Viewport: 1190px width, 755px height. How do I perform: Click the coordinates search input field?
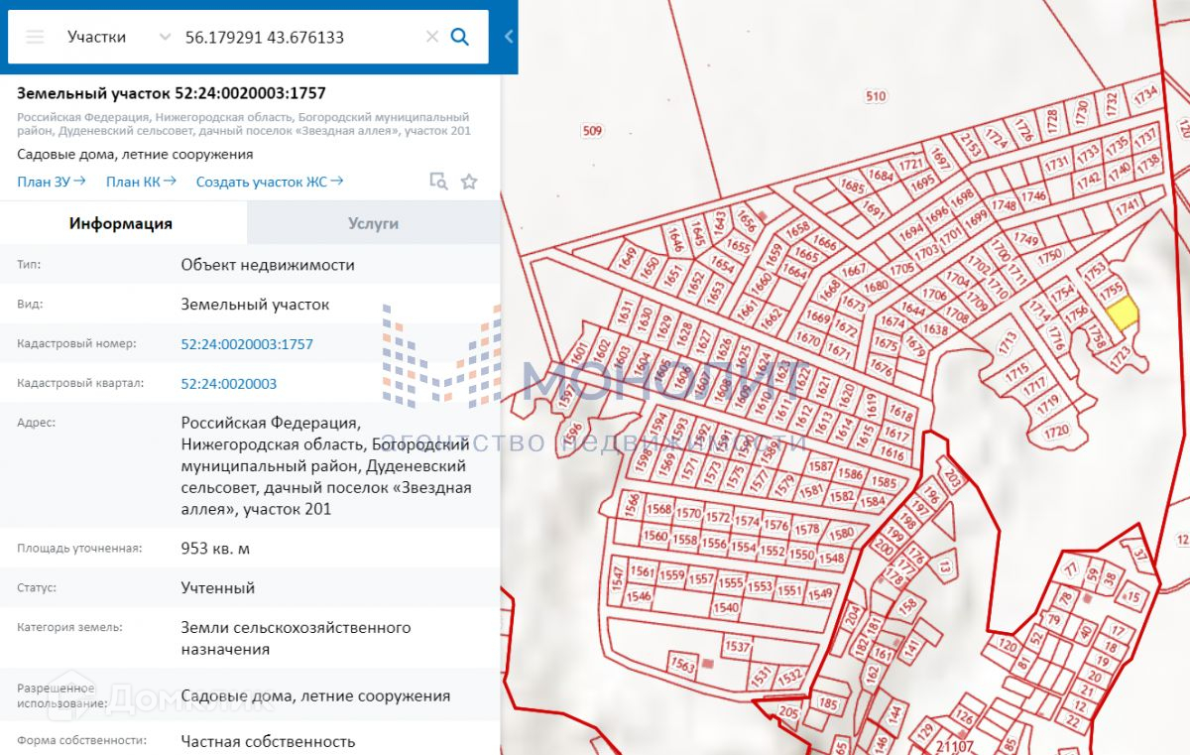[297, 37]
